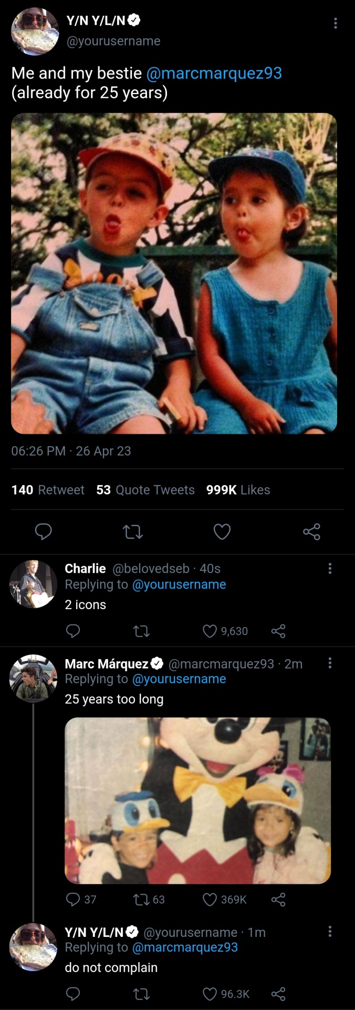The width and height of the screenshot is (355, 1010).
Task: Retweet Charlie's reply
Action: (x=141, y=631)
